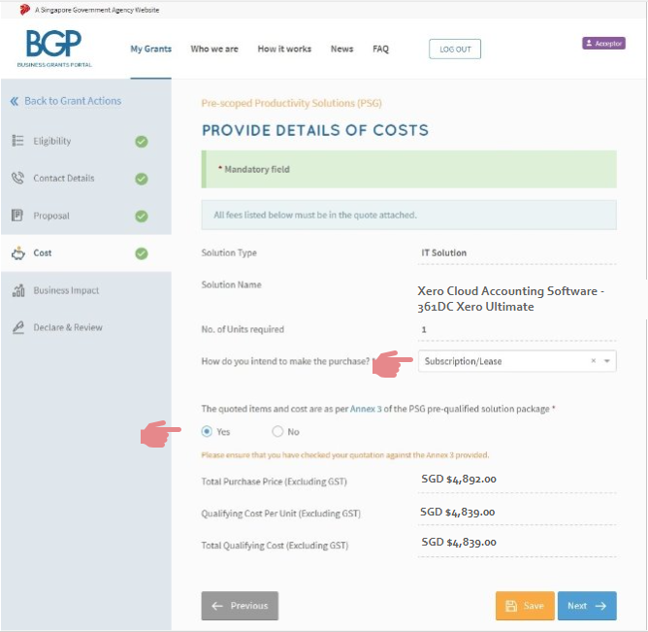The image size is (648, 632).
Task: Click the No. of Units required value 1
Action: 424,330
